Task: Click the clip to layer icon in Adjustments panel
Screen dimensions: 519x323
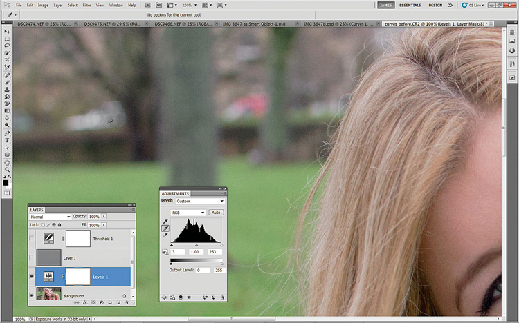Action: click(x=181, y=297)
